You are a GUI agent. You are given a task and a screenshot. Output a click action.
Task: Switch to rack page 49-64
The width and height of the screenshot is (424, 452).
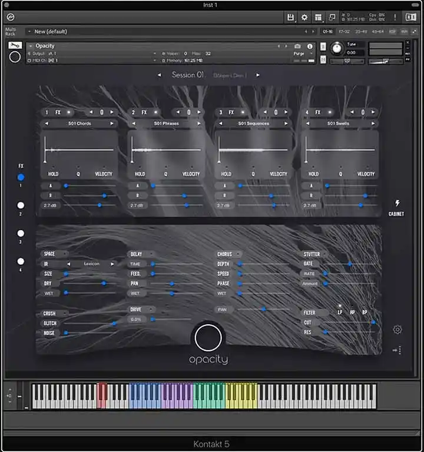click(377, 31)
